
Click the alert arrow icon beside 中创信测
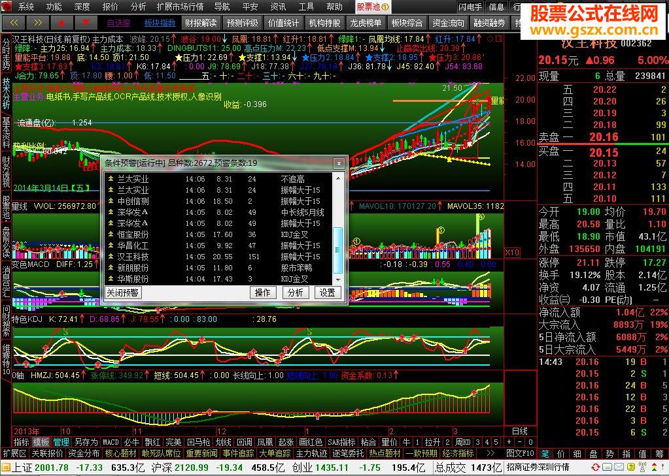click(111, 201)
